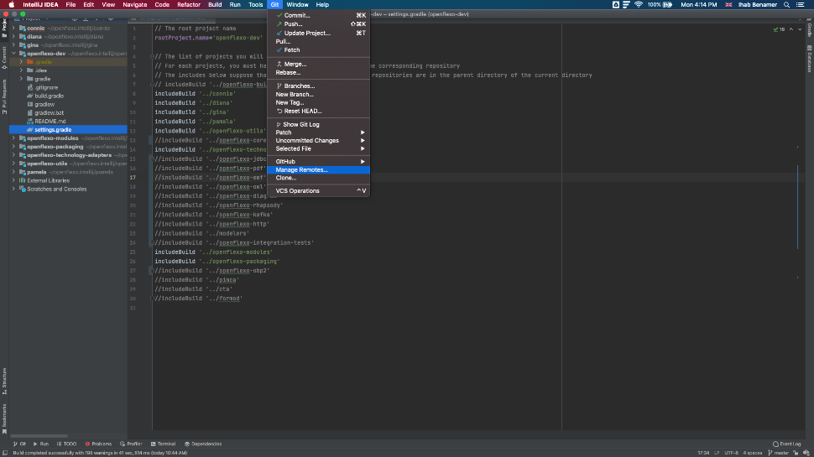Click the Wi-Fi status icon
Screen dimensions: 814x457
coord(639,5)
